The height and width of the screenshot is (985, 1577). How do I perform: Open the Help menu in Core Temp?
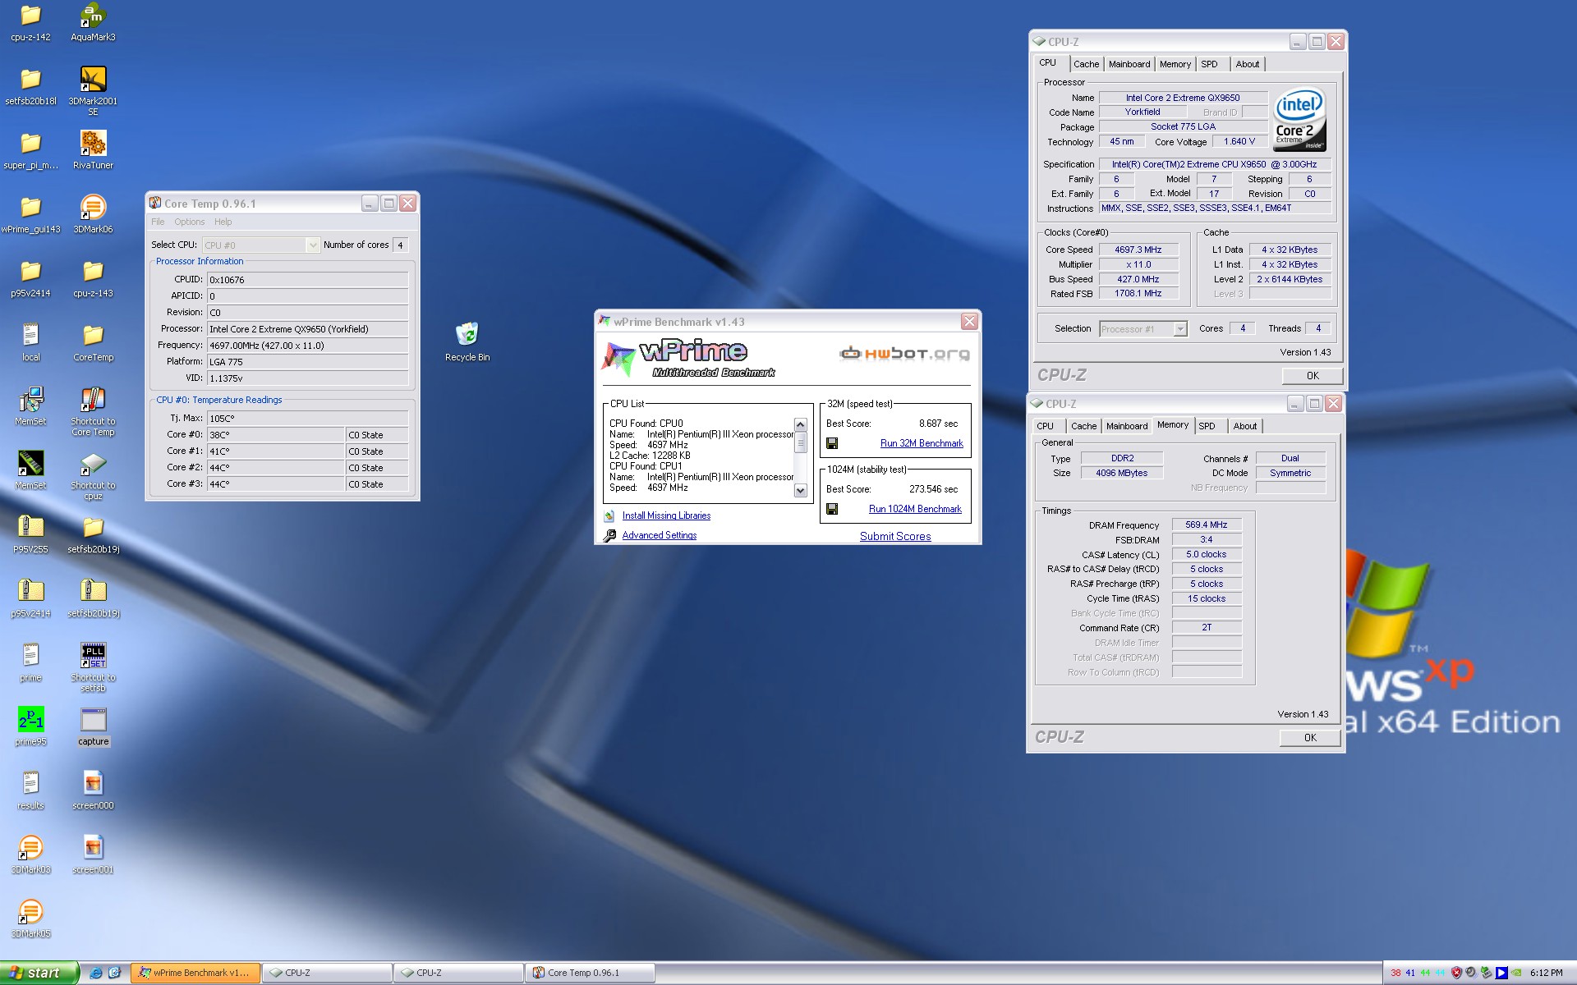click(223, 222)
